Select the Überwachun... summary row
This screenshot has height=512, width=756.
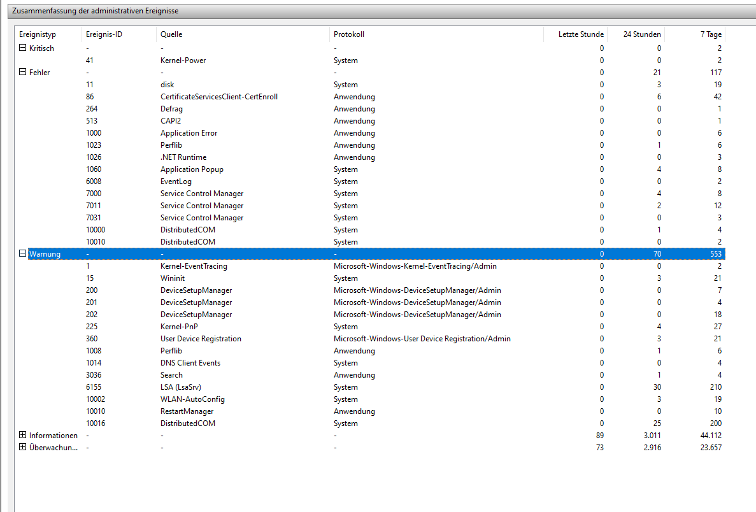click(370, 448)
